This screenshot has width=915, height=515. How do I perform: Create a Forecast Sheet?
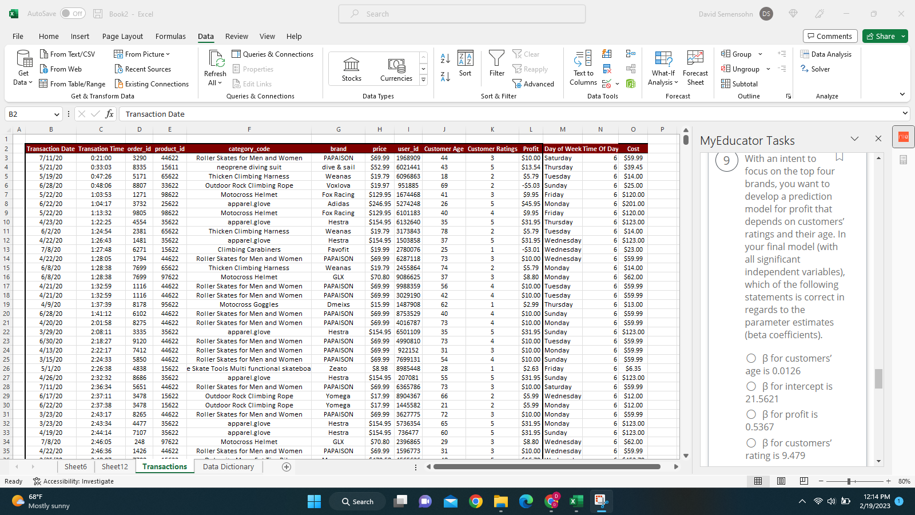point(695,68)
